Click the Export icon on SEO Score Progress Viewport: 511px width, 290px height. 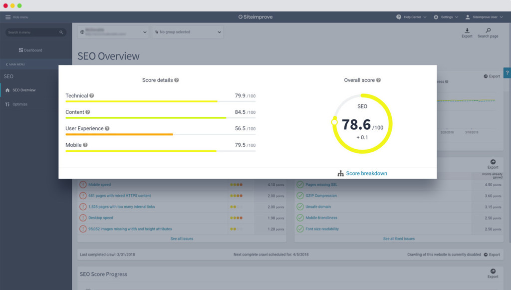[x=493, y=273]
